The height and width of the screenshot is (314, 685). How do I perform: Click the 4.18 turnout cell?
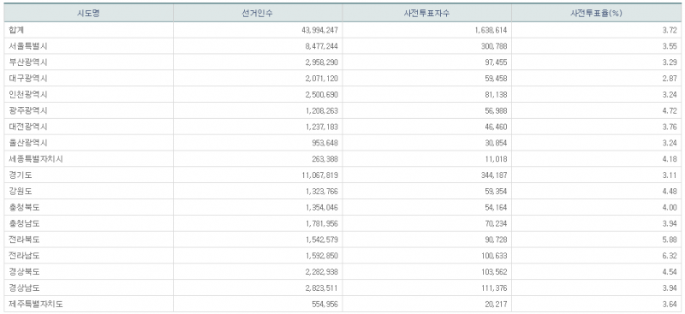(670, 159)
